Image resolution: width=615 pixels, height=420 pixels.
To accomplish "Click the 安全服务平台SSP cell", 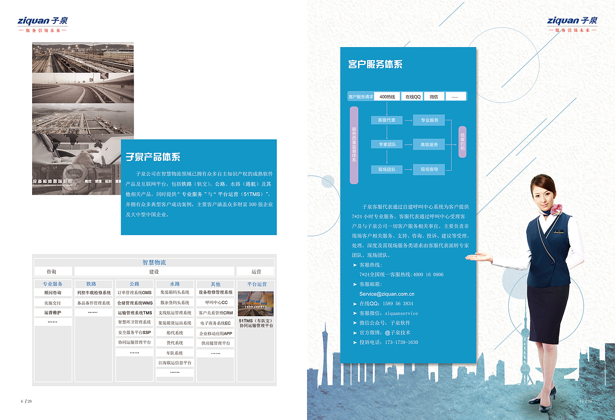I will tap(135, 333).
